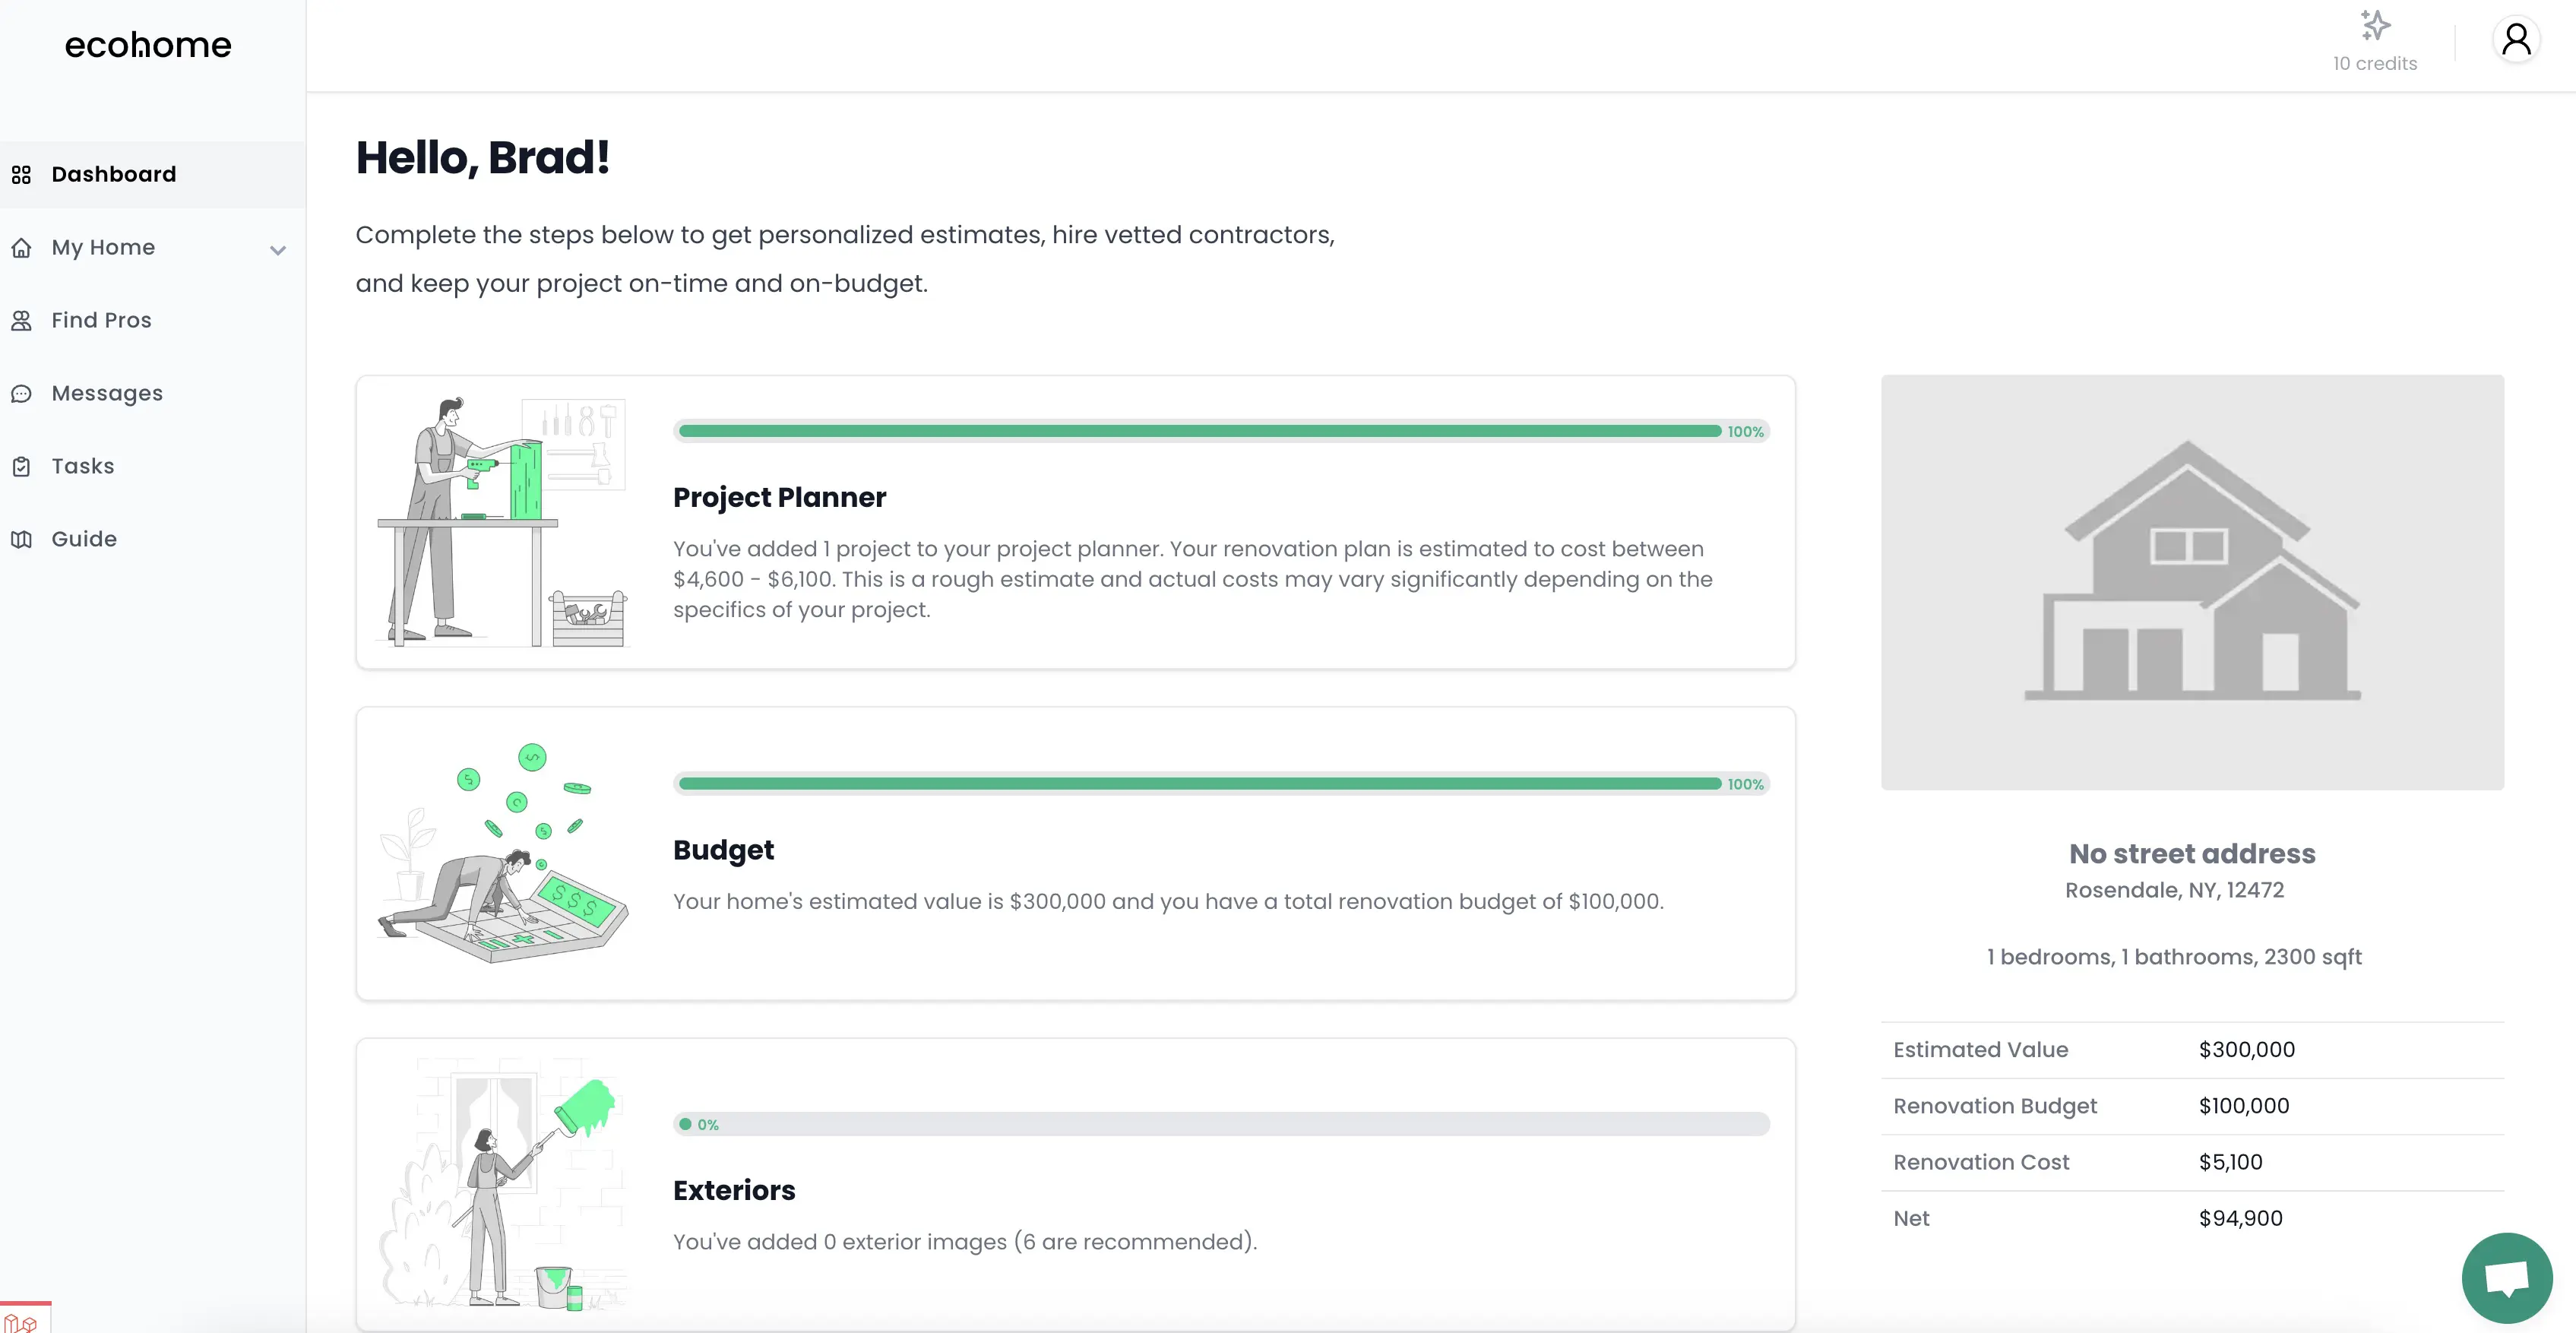This screenshot has width=2576, height=1333.
Task: Open Guide using the book icon
Action: (x=23, y=539)
